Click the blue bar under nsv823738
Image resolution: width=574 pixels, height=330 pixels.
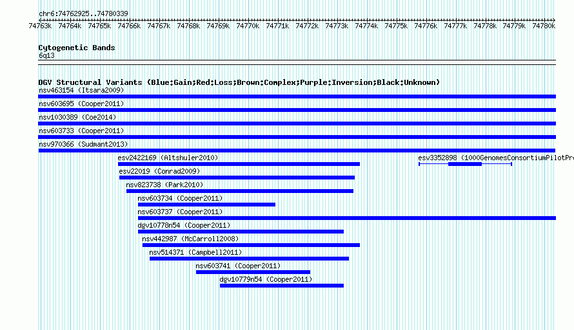pos(240,191)
